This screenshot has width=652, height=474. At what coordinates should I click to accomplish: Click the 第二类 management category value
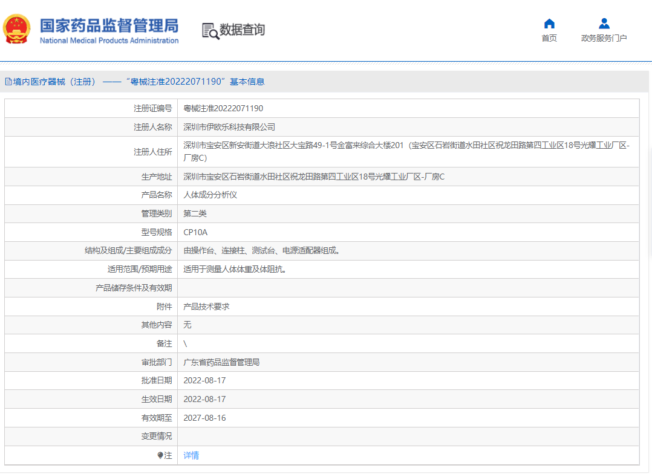point(195,213)
